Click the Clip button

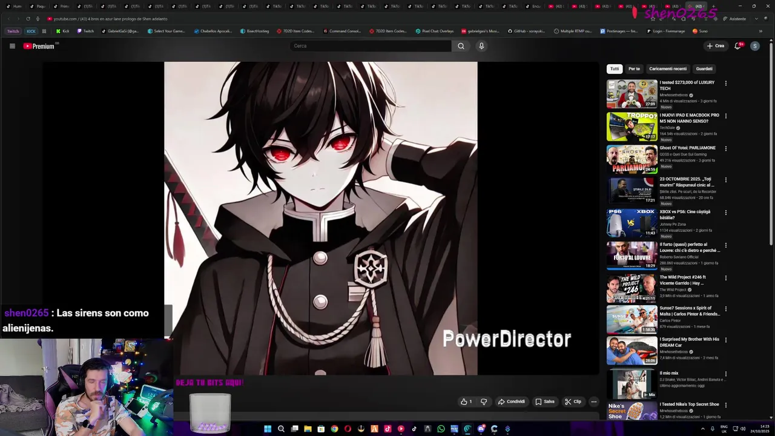[573, 401]
